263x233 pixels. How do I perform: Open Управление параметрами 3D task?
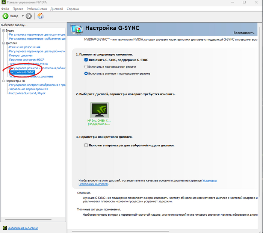pyautogui.click(x=29, y=89)
